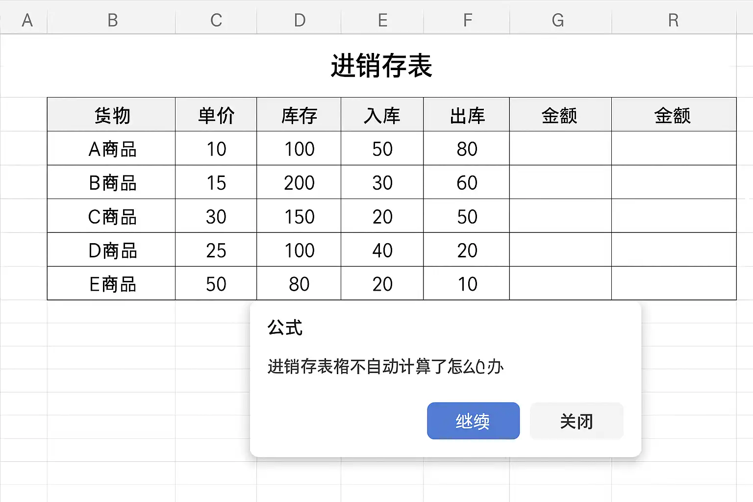Select column E header
Image resolution: width=753 pixels, height=502 pixels.
[x=382, y=20]
